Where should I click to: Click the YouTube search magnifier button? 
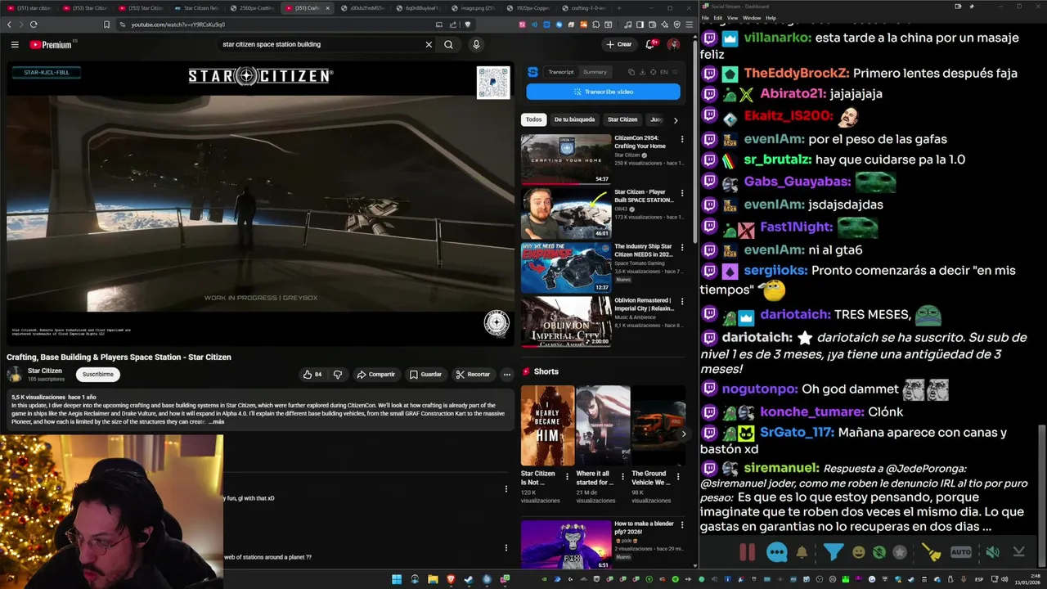tap(448, 44)
